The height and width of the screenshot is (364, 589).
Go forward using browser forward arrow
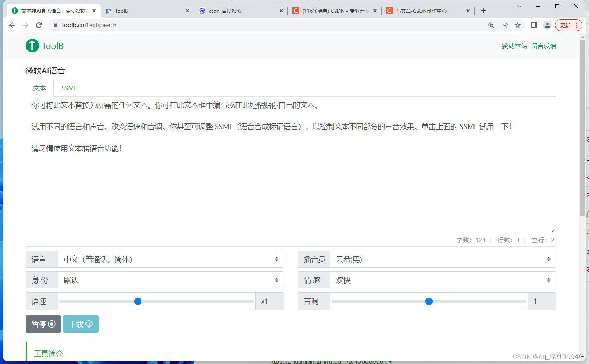pos(26,25)
